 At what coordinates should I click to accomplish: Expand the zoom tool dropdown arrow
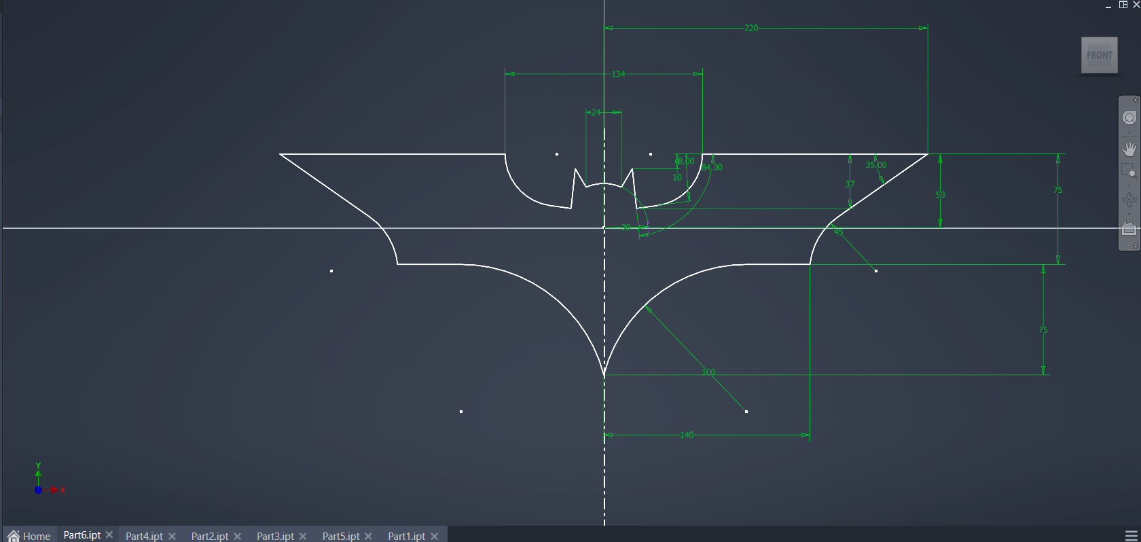[x=1129, y=185]
